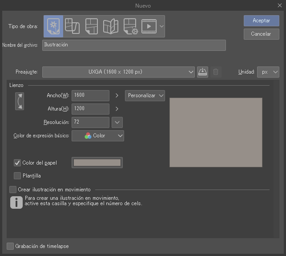Open the Unidad px dropdown
The width and height of the screenshot is (286, 256).
(x=268, y=72)
